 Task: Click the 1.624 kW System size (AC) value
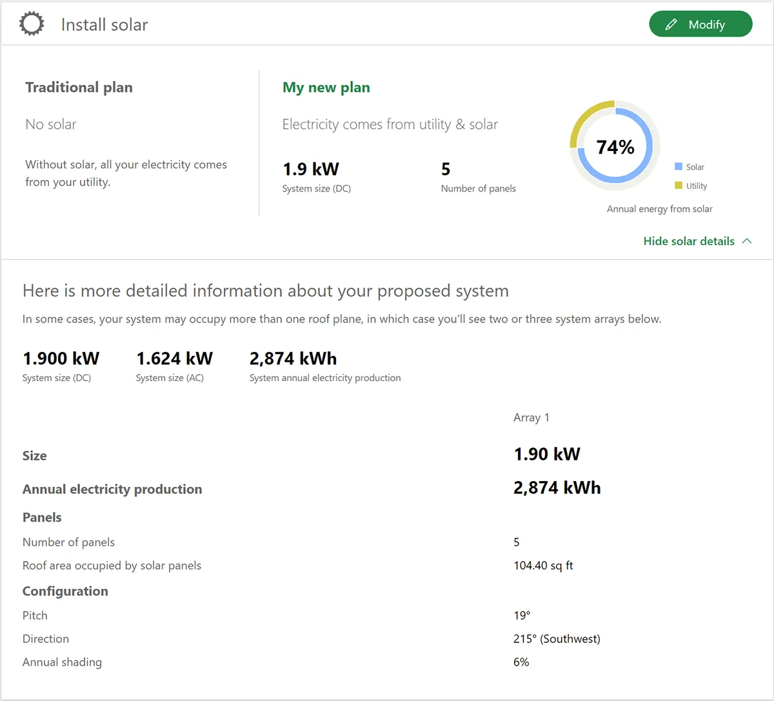174,359
